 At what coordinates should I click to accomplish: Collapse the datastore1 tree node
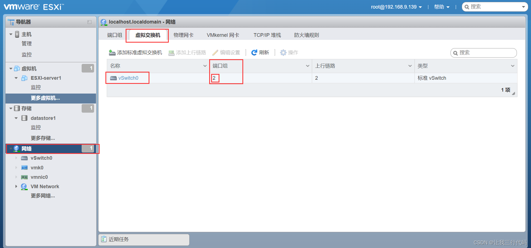(x=16, y=118)
